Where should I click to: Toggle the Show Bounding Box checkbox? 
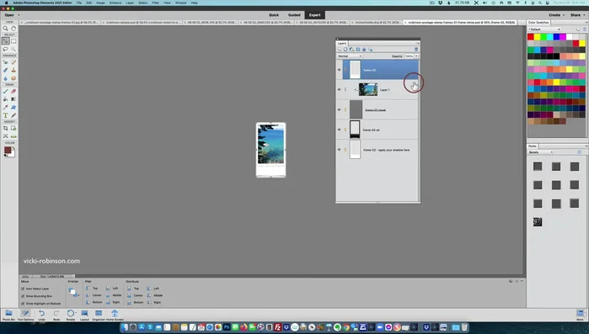coord(23,296)
